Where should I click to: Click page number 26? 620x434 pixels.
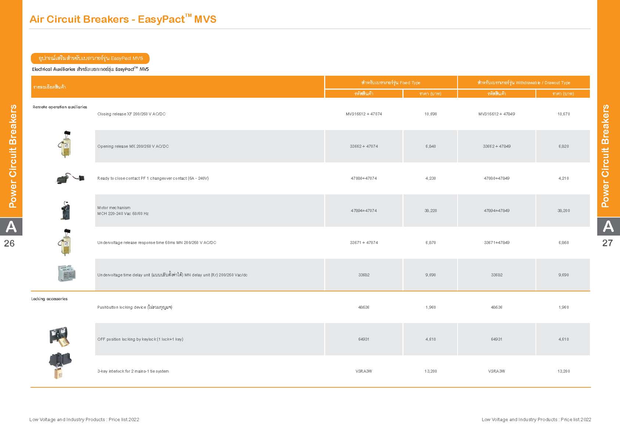(9, 243)
